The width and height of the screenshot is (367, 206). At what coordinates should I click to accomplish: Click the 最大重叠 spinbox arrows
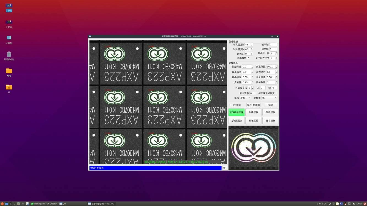[x=276, y=77]
